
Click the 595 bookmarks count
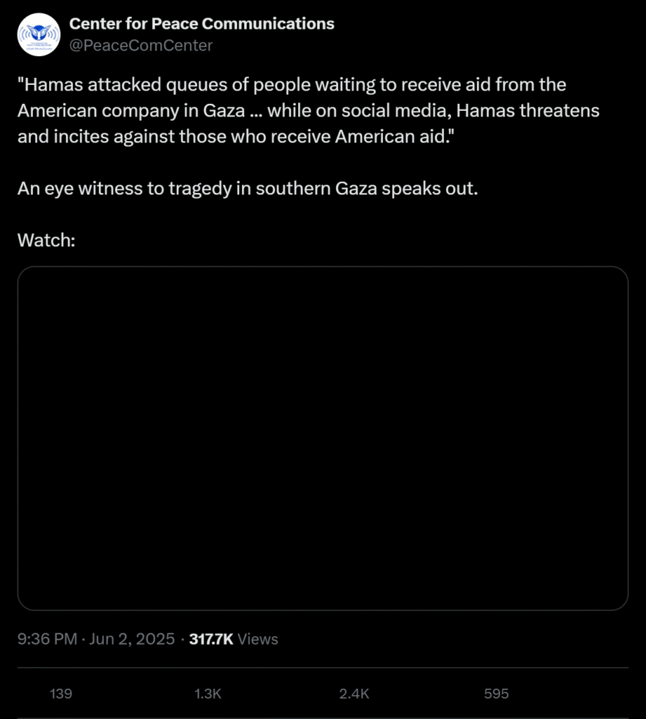coord(496,694)
